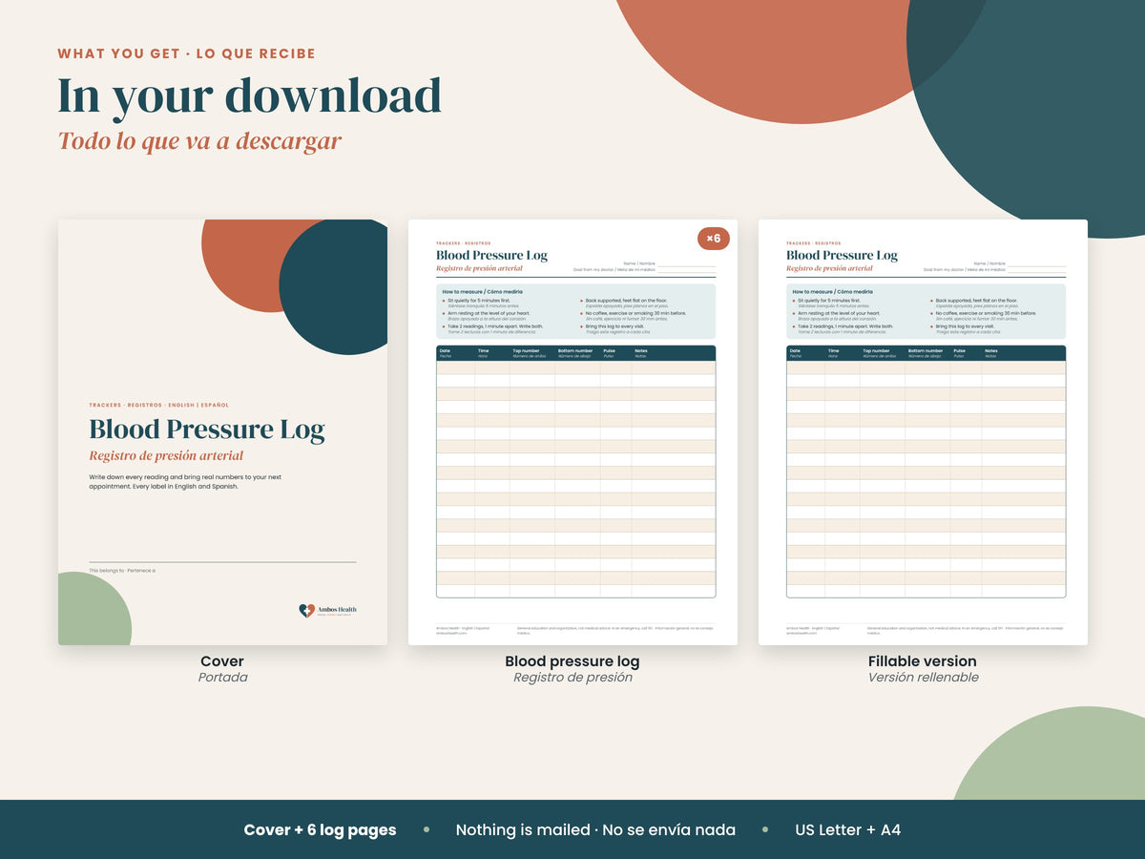This screenshot has width=1145, height=859.
Task: Click the 'Top number' column header on the ×6 log page
Action: 527,352
